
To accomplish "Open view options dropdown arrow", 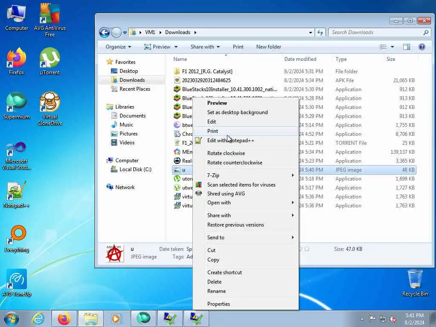I will point(392,47).
